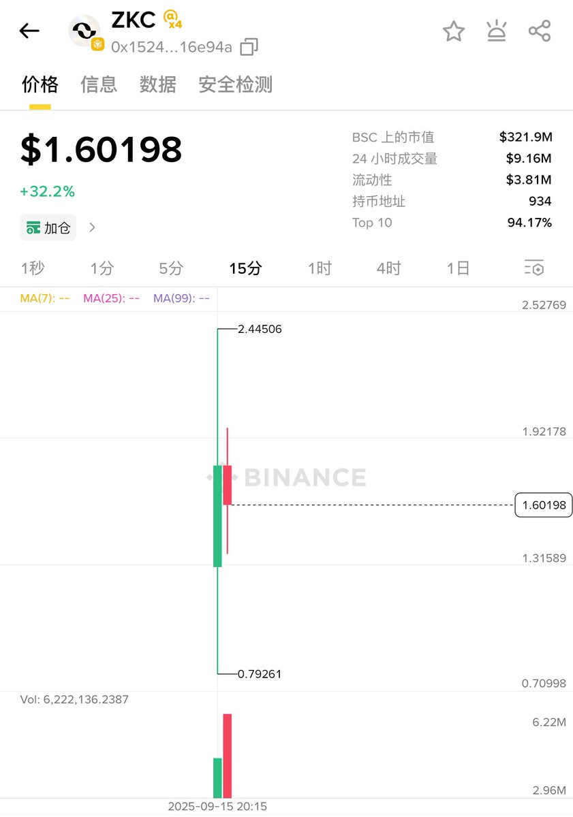573x817 pixels.
Task: Expand the 加仓 chevron arrow
Action: (x=93, y=227)
